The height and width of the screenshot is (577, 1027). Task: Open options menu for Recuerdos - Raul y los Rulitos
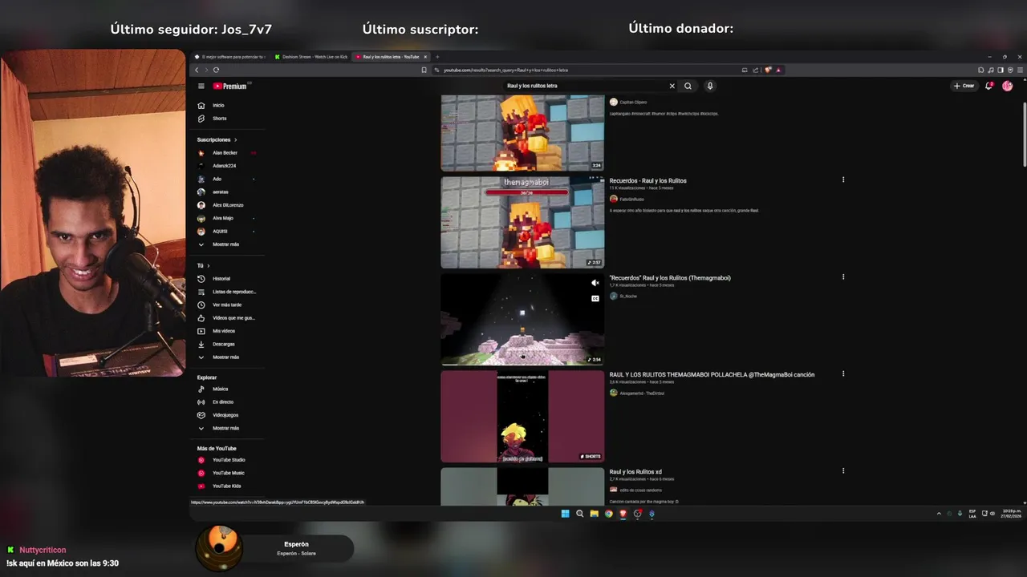(843, 180)
